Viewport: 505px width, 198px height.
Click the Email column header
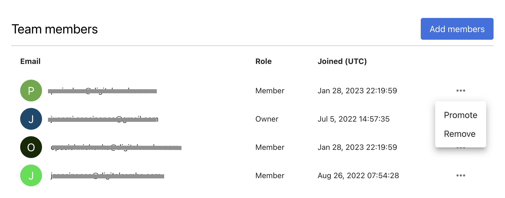(x=30, y=61)
